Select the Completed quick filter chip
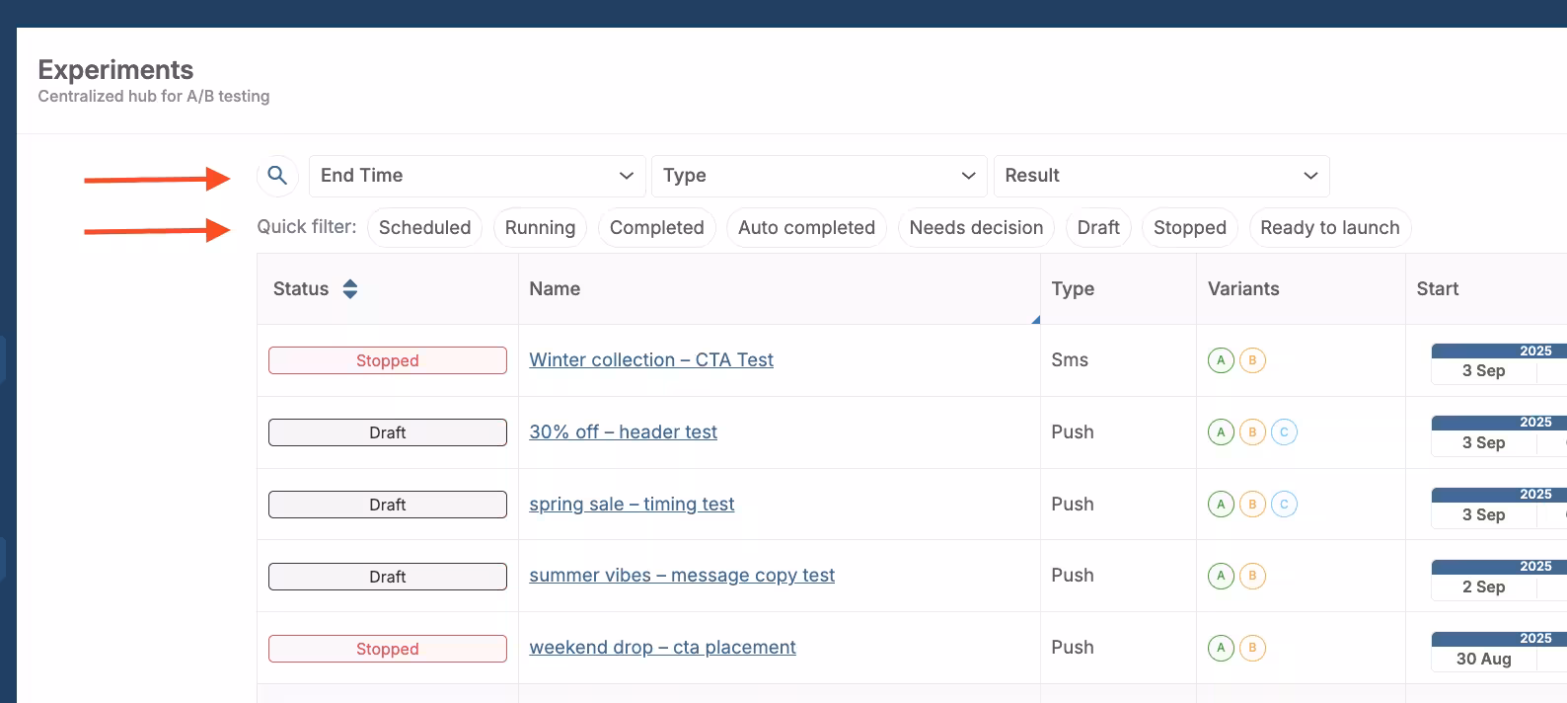This screenshot has width=1567, height=703. pyautogui.click(x=656, y=228)
